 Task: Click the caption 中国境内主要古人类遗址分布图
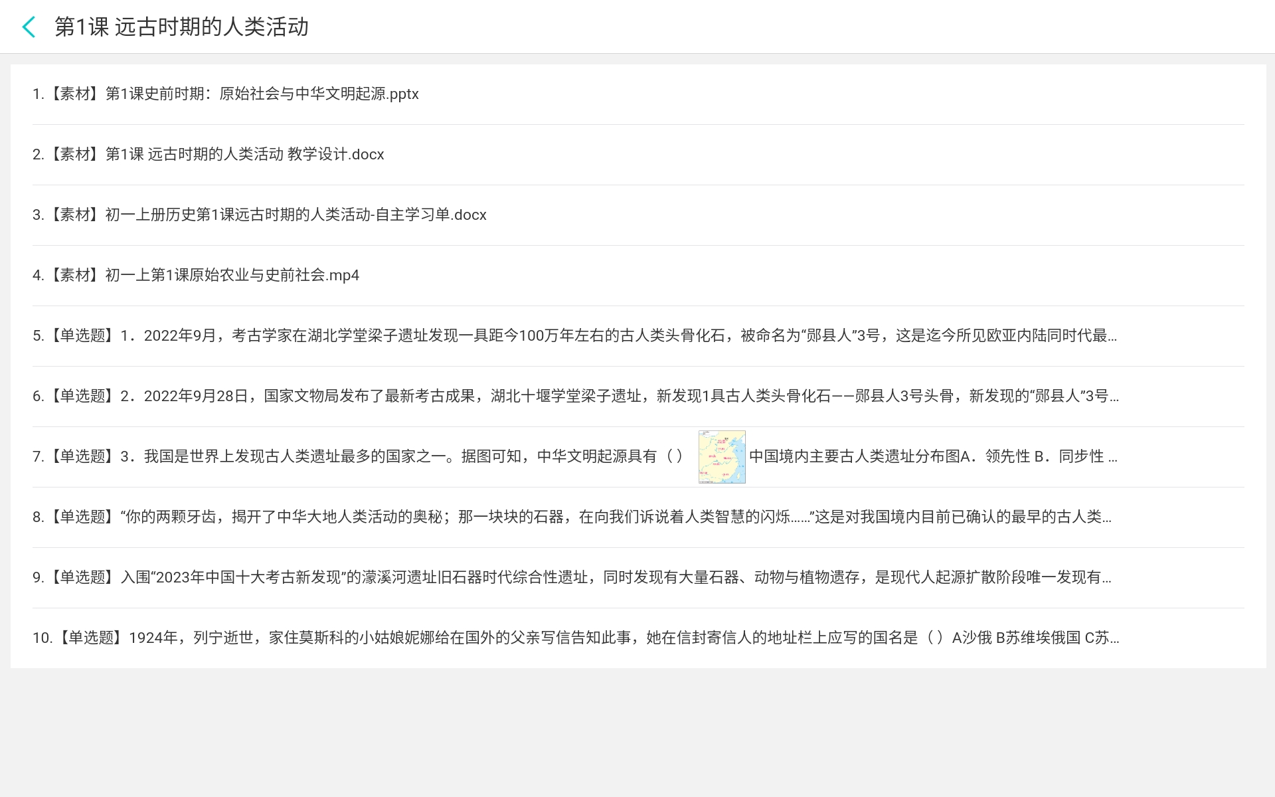[854, 457]
